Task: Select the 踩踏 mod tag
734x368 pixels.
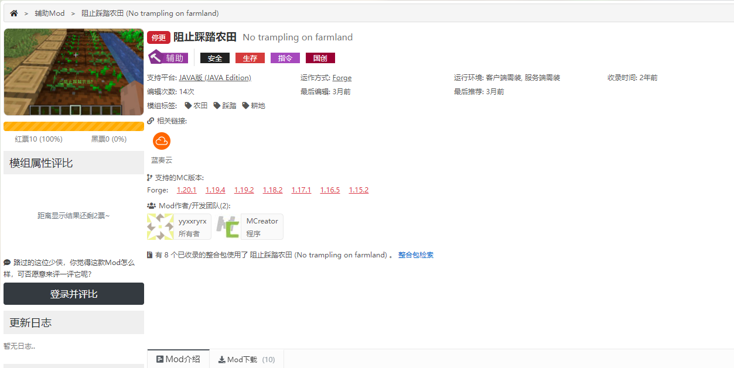Action: [225, 106]
